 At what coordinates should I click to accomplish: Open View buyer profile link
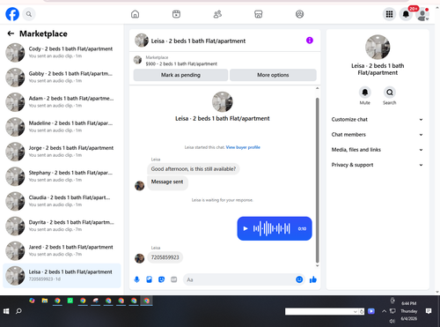[x=243, y=147]
